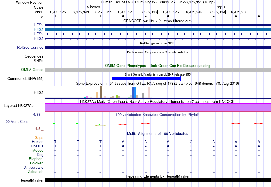Viewport: 271px width, 187px height.
Task: Open 100 vertebrates Basewise Conservation by PhyloP title
Action: 157,115
